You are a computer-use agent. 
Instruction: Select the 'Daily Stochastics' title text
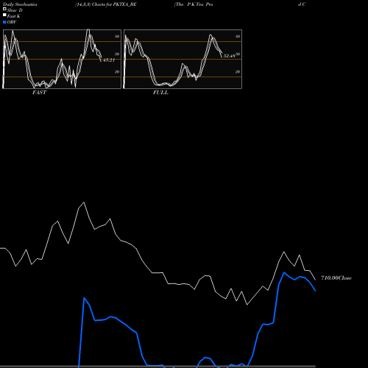pos(20,4)
